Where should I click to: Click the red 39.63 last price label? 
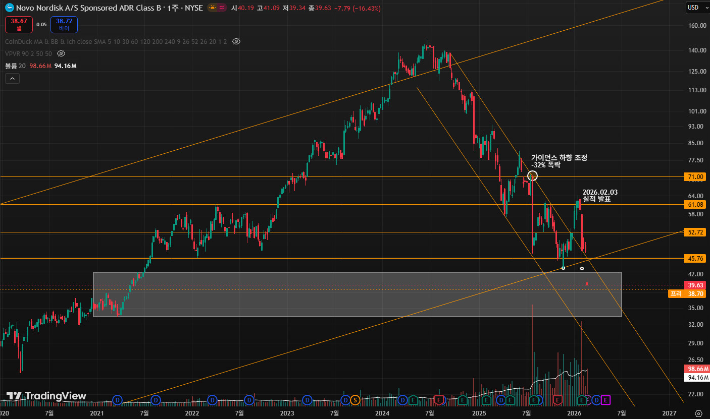click(695, 285)
